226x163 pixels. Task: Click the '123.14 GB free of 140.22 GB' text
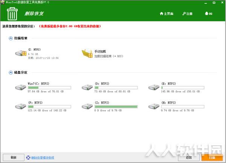(x=47, y=110)
